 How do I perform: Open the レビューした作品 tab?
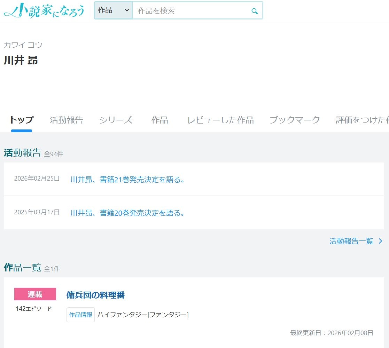point(220,120)
